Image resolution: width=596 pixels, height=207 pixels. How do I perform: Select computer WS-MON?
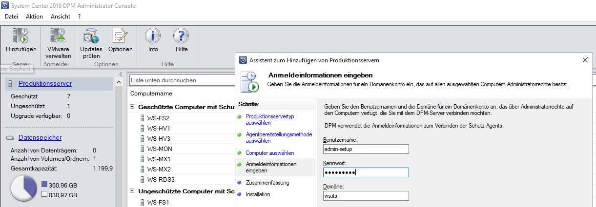tap(160, 149)
